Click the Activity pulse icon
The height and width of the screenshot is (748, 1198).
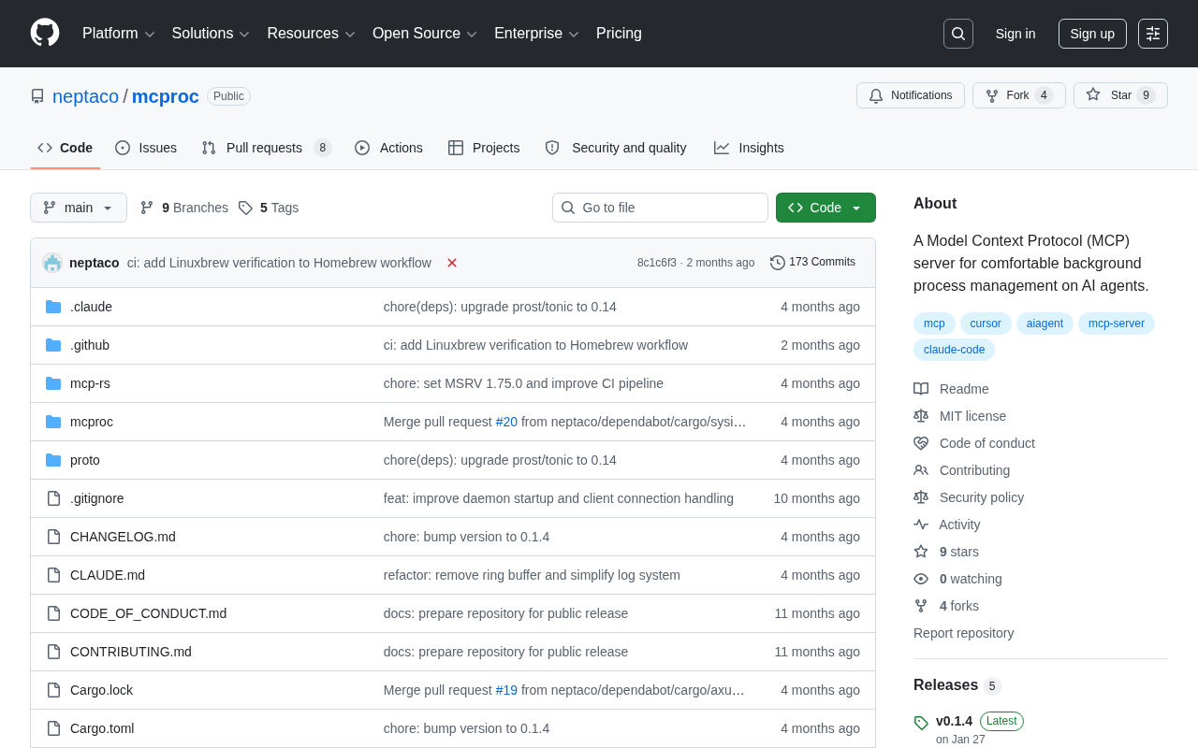921,525
